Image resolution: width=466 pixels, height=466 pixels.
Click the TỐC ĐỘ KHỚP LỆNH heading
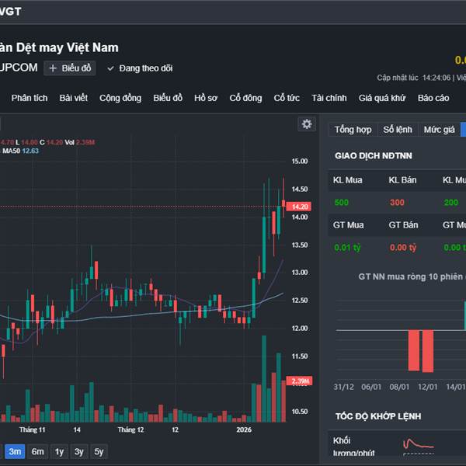tap(378, 416)
